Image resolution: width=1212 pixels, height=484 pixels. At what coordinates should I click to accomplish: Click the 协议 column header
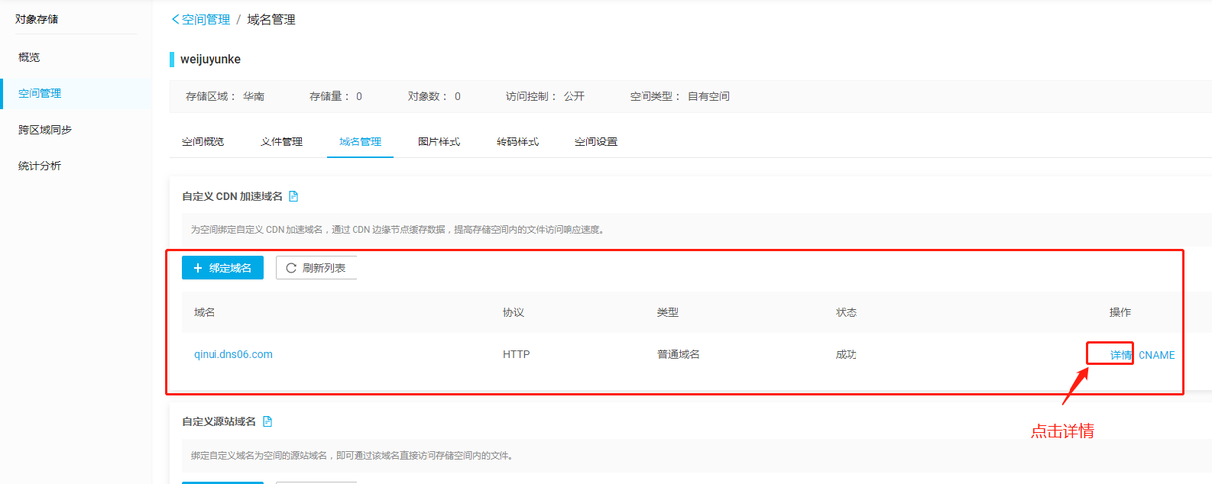[514, 312]
